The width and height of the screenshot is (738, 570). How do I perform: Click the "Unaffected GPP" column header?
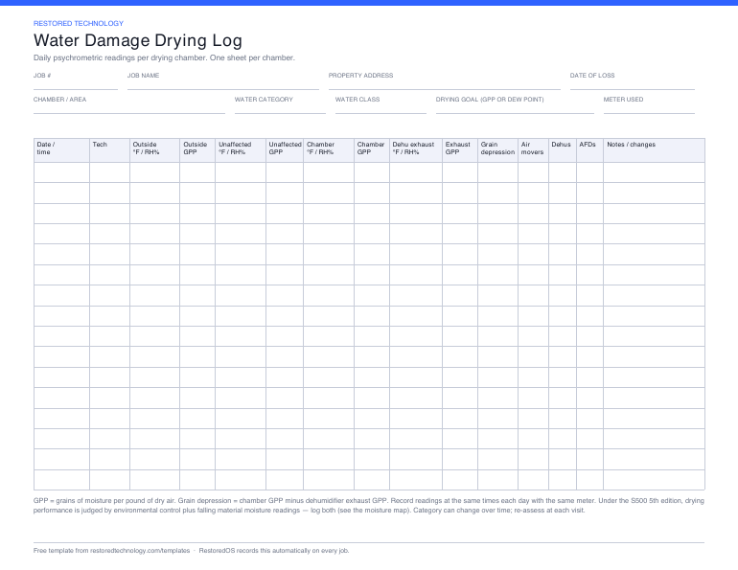[285, 150]
